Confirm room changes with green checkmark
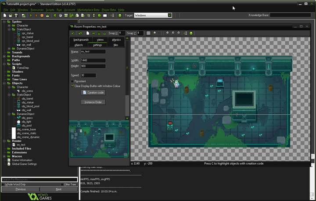The height and width of the screenshot is (201, 316). 73,33
